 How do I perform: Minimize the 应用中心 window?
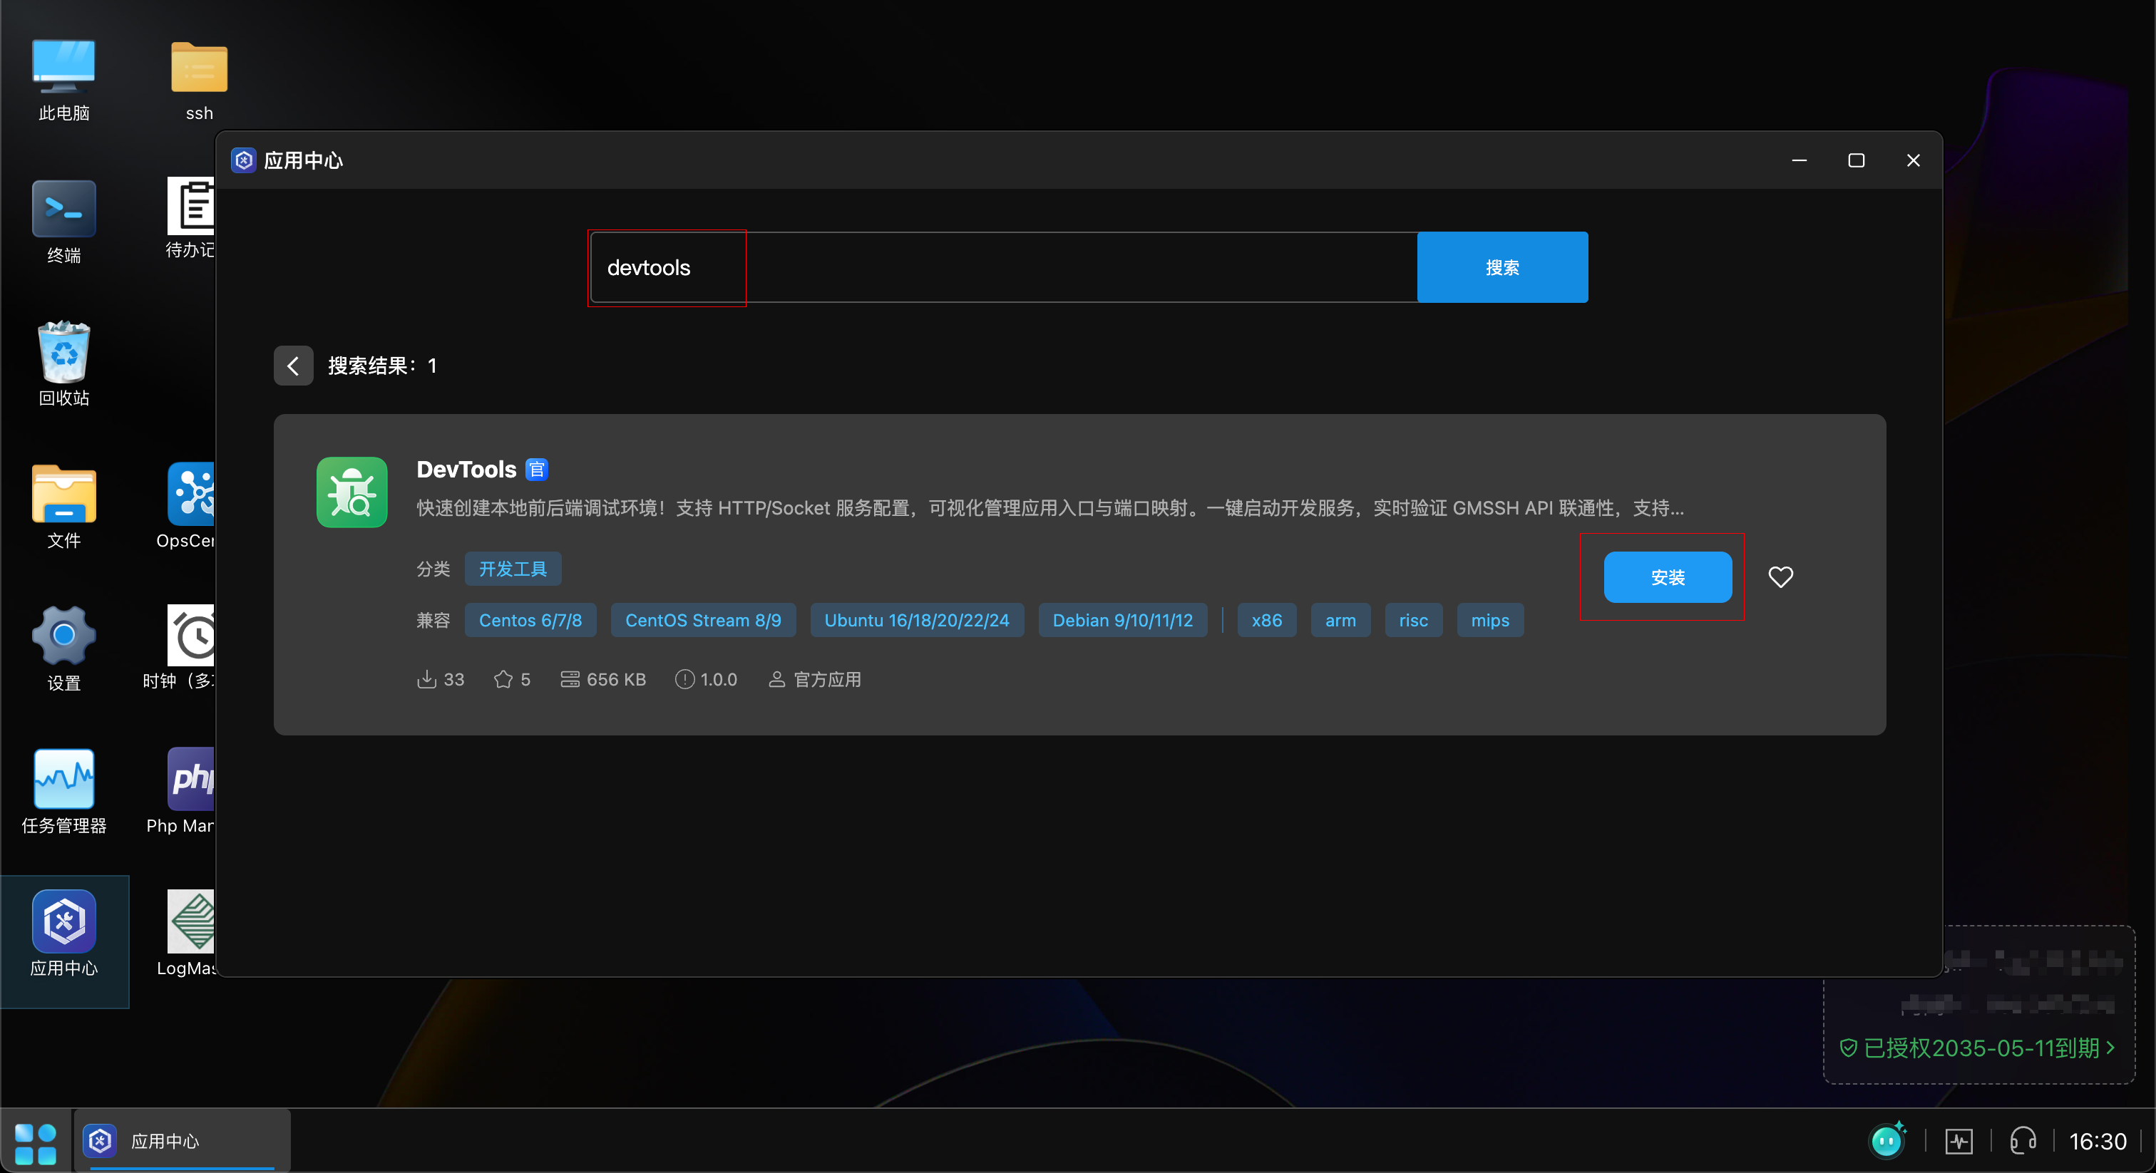click(x=1799, y=160)
